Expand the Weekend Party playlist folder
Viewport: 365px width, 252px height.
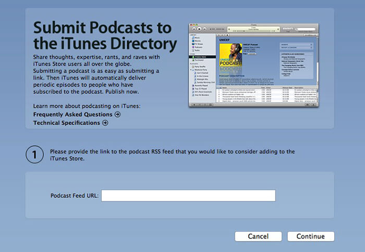pyautogui.click(x=190, y=70)
